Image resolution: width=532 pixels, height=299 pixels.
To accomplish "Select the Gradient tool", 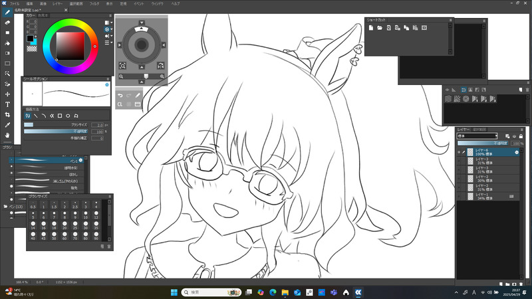I will point(7,53).
